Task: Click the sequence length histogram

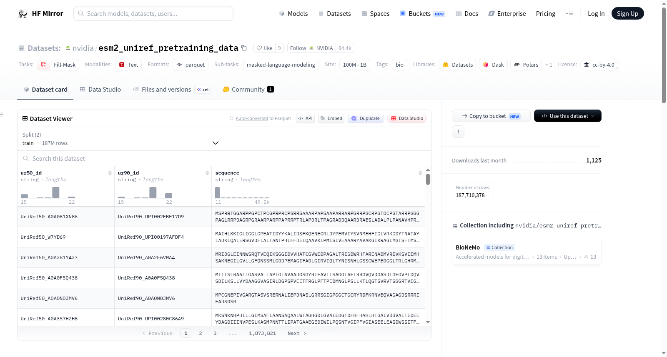Action: [x=242, y=192]
